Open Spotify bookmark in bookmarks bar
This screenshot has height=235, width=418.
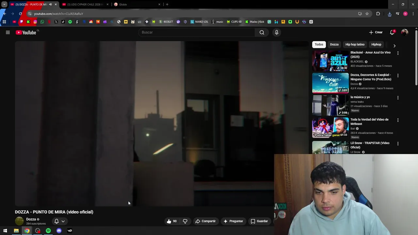[70, 22]
